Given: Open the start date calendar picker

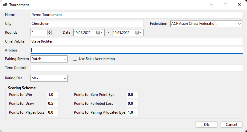Looking at the screenshot, I should pos(99,32).
